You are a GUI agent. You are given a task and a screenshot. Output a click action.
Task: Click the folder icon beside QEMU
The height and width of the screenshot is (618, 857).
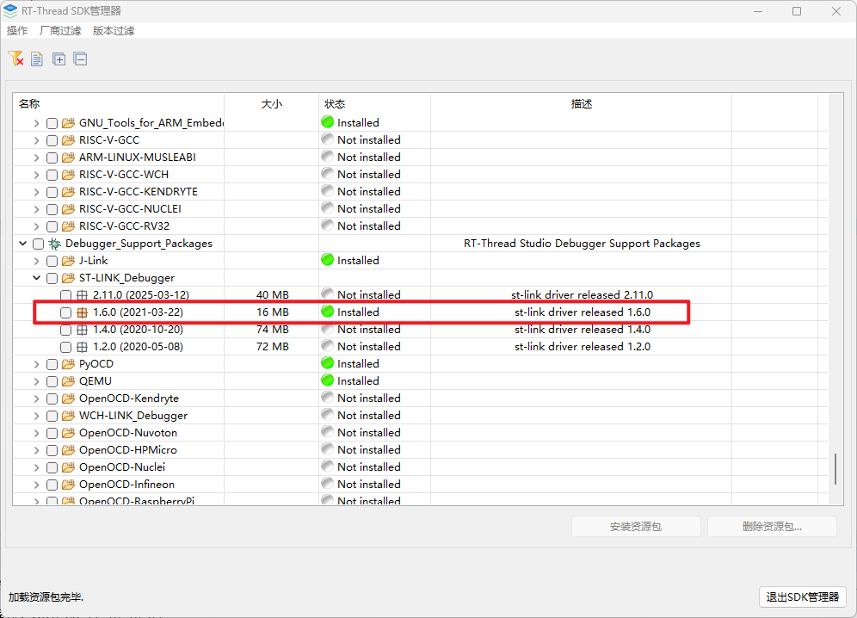[x=68, y=381]
